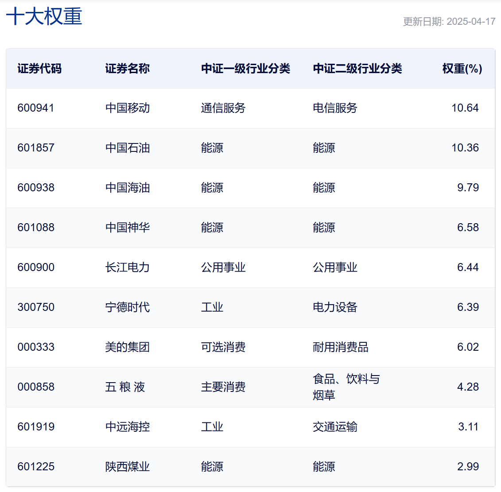The height and width of the screenshot is (492, 501).
Task: Select second-level 能源 in the 中国海油 row
Action: coord(324,187)
